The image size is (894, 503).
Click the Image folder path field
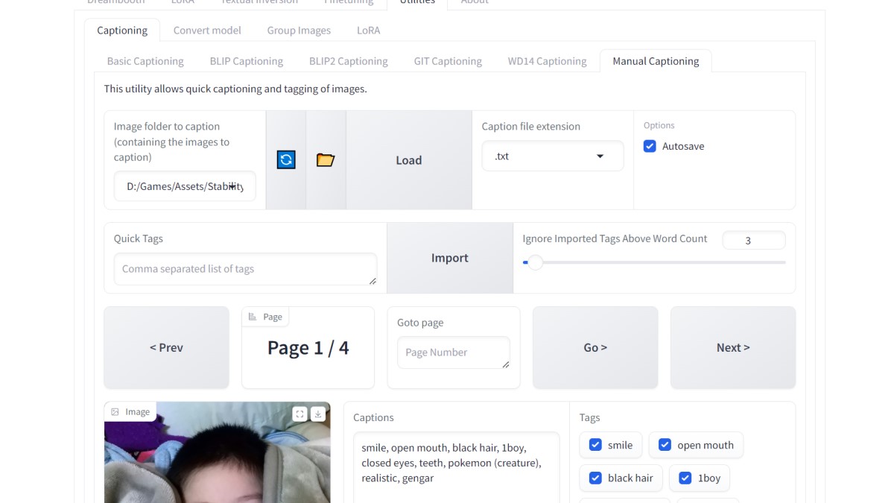tap(185, 186)
